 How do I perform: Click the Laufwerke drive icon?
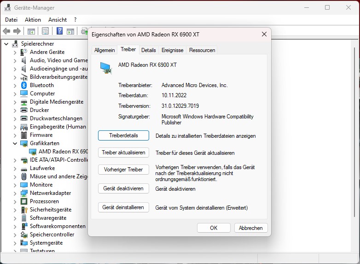(24, 170)
